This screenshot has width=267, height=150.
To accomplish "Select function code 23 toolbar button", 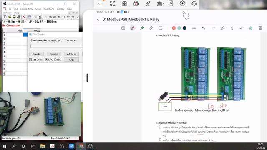I will click(73, 17).
